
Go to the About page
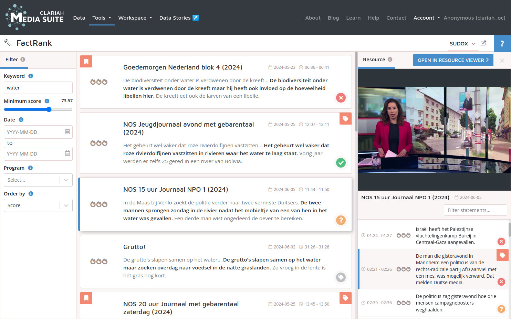tap(313, 18)
